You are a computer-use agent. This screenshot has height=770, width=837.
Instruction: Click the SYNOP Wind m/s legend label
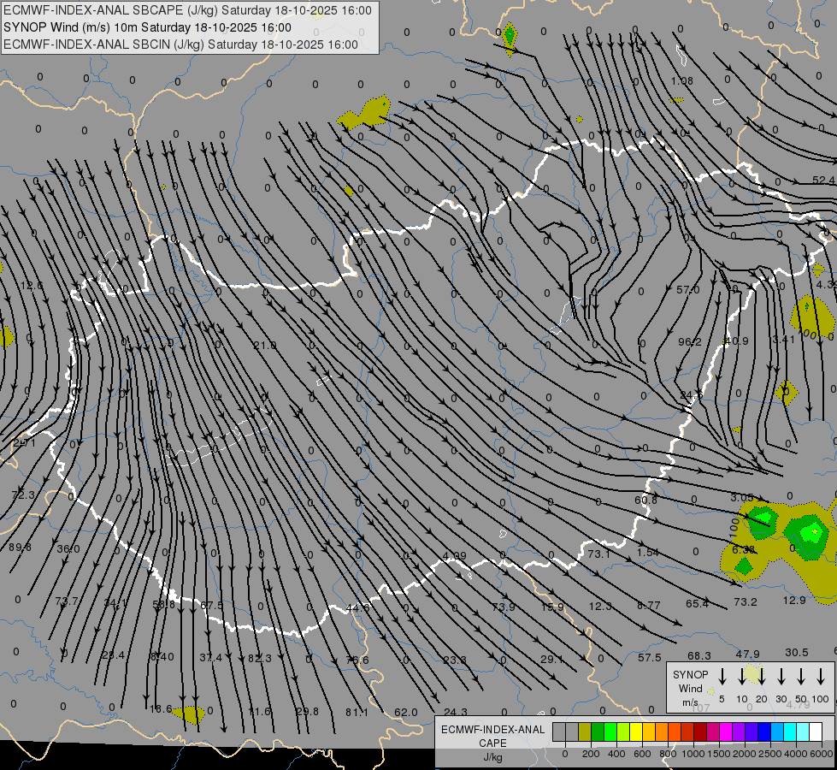pos(690,688)
